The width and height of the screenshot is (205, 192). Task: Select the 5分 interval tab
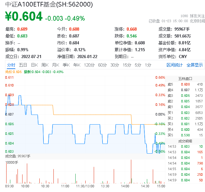[x=138, y=65]
